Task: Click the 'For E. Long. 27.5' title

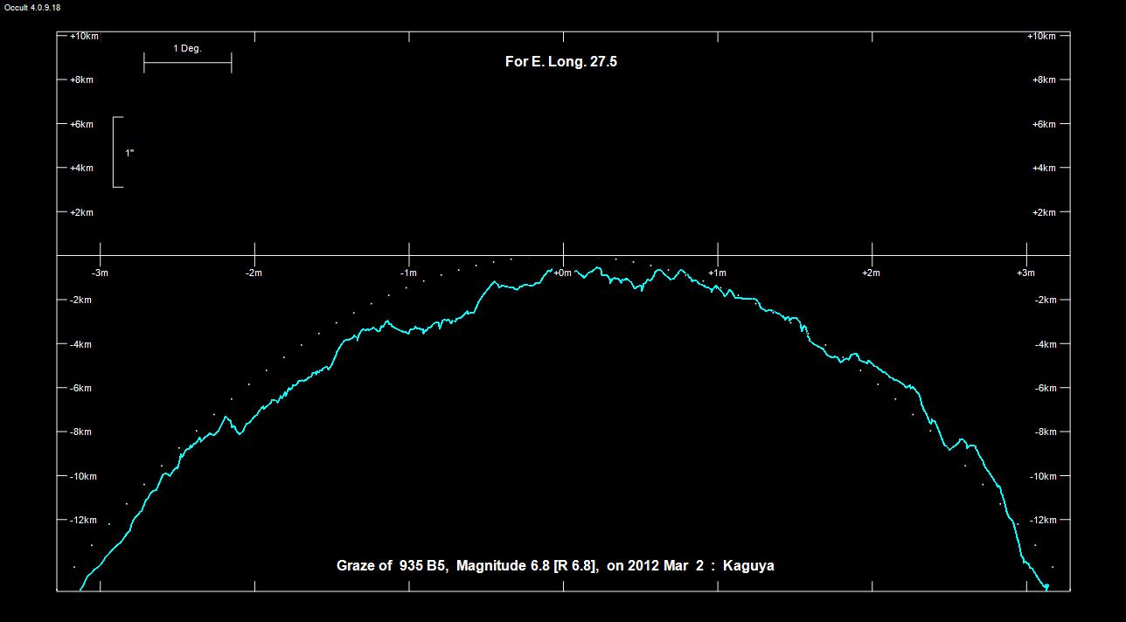Action: [560, 62]
